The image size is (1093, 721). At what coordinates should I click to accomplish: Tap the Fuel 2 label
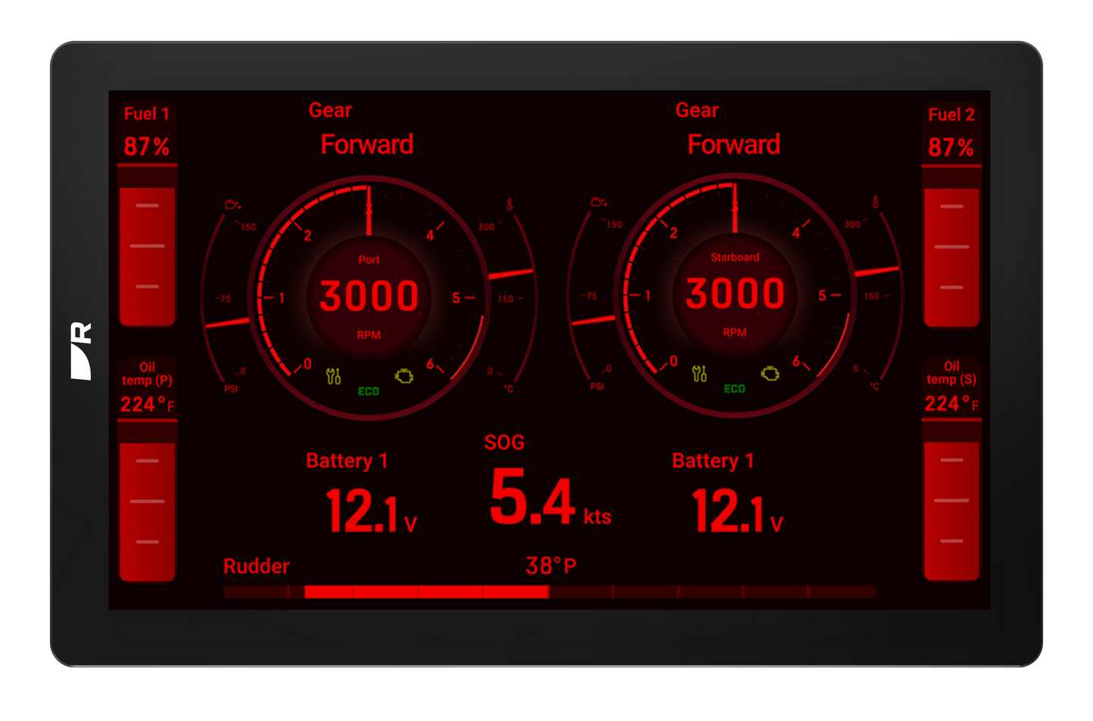[952, 115]
